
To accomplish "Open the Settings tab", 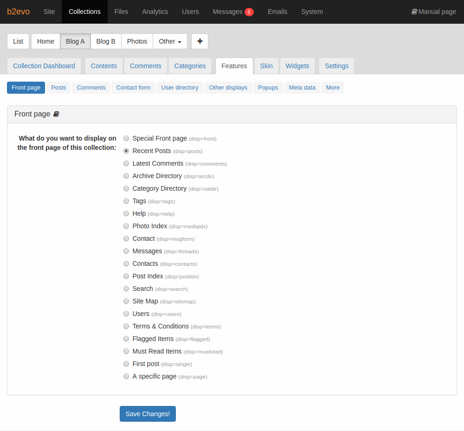I will 337,66.
